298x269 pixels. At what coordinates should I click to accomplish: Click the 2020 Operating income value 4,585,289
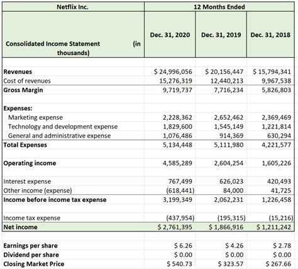(177, 163)
